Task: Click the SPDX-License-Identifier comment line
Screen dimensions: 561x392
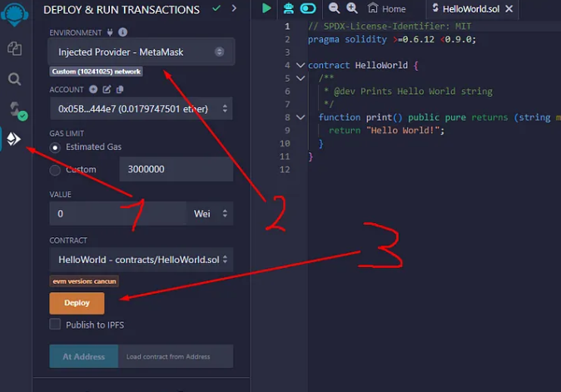Action: [390, 26]
